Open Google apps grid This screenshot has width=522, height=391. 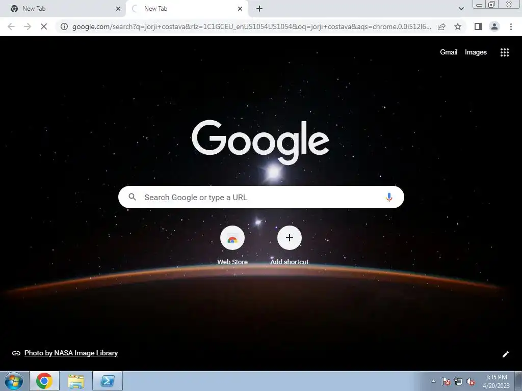click(504, 52)
